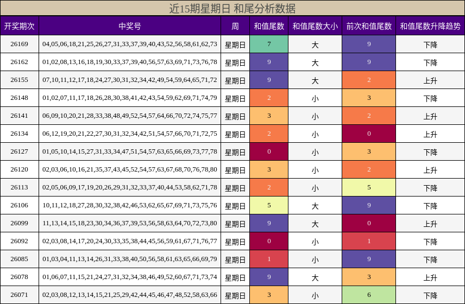Click issue number 26134

coord(19,134)
